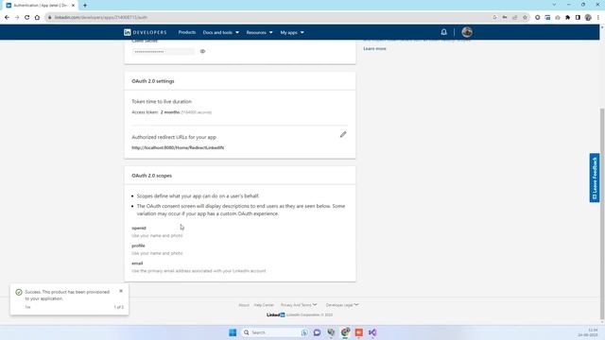
Task: Open browser home page icon
Action: (37, 17)
